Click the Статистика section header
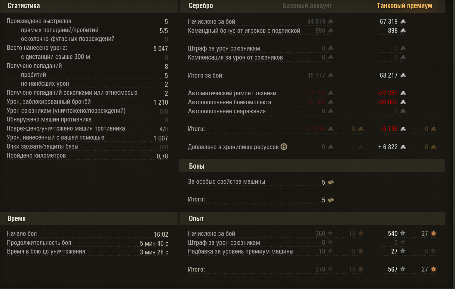Screen dimensions: 455x289 (23, 6)
